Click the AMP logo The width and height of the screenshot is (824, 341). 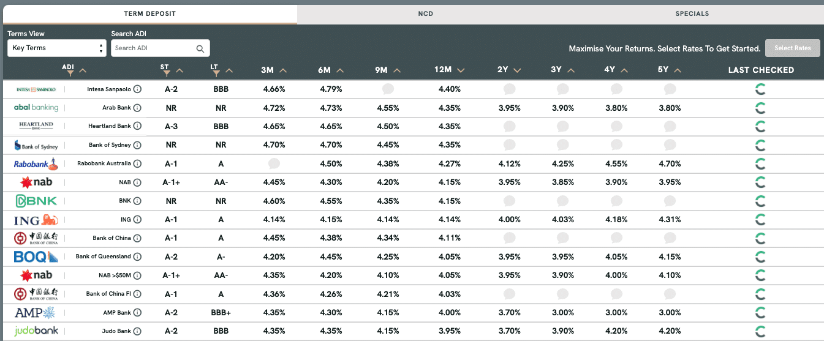[x=35, y=313]
